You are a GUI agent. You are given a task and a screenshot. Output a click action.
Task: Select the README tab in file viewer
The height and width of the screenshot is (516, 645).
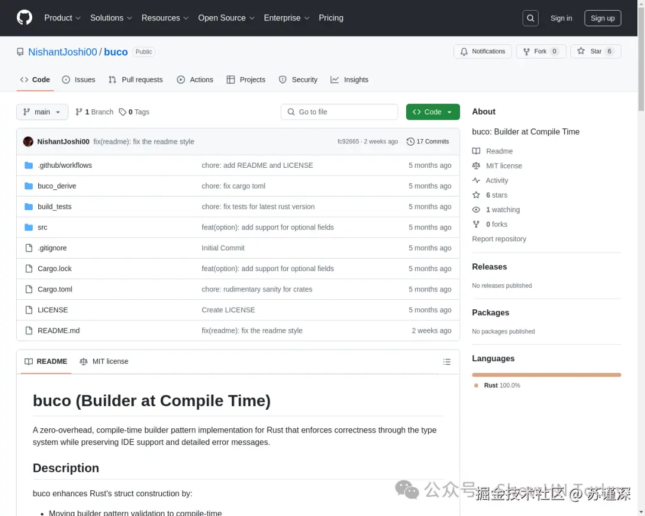click(45, 361)
